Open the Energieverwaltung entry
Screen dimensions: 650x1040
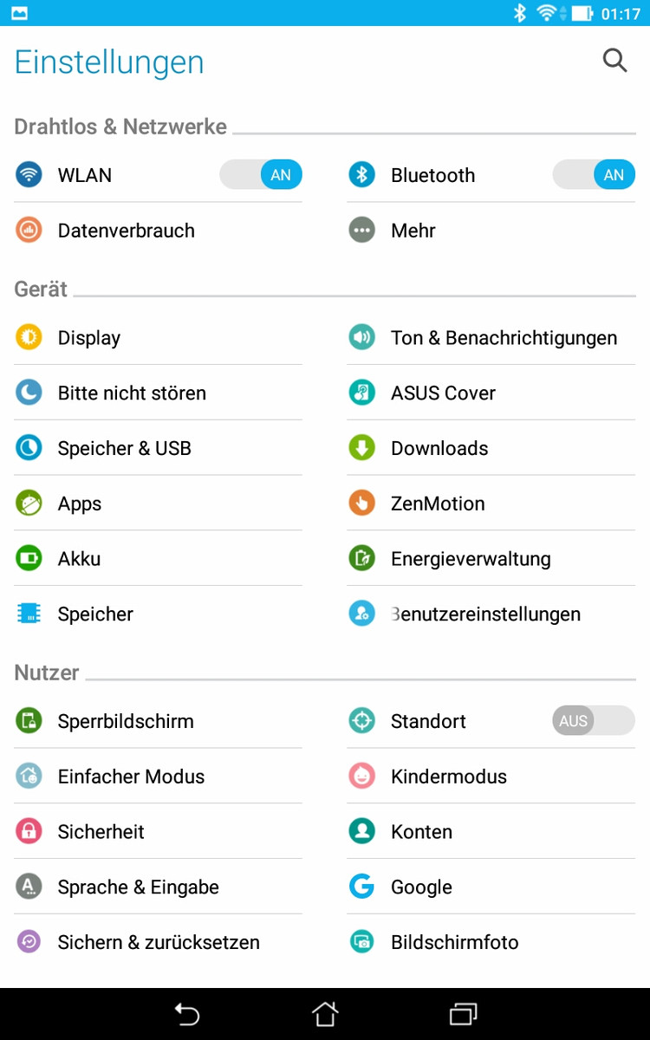471,559
